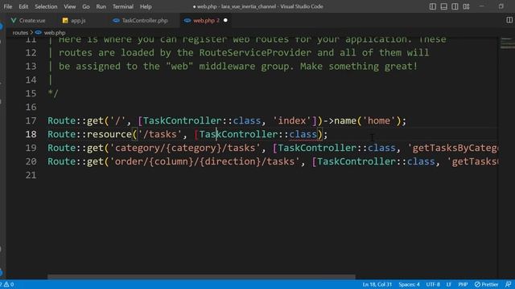The image size is (515, 289).
Task: Click the routes breadcrumb
Action: (x=20, y=33)
